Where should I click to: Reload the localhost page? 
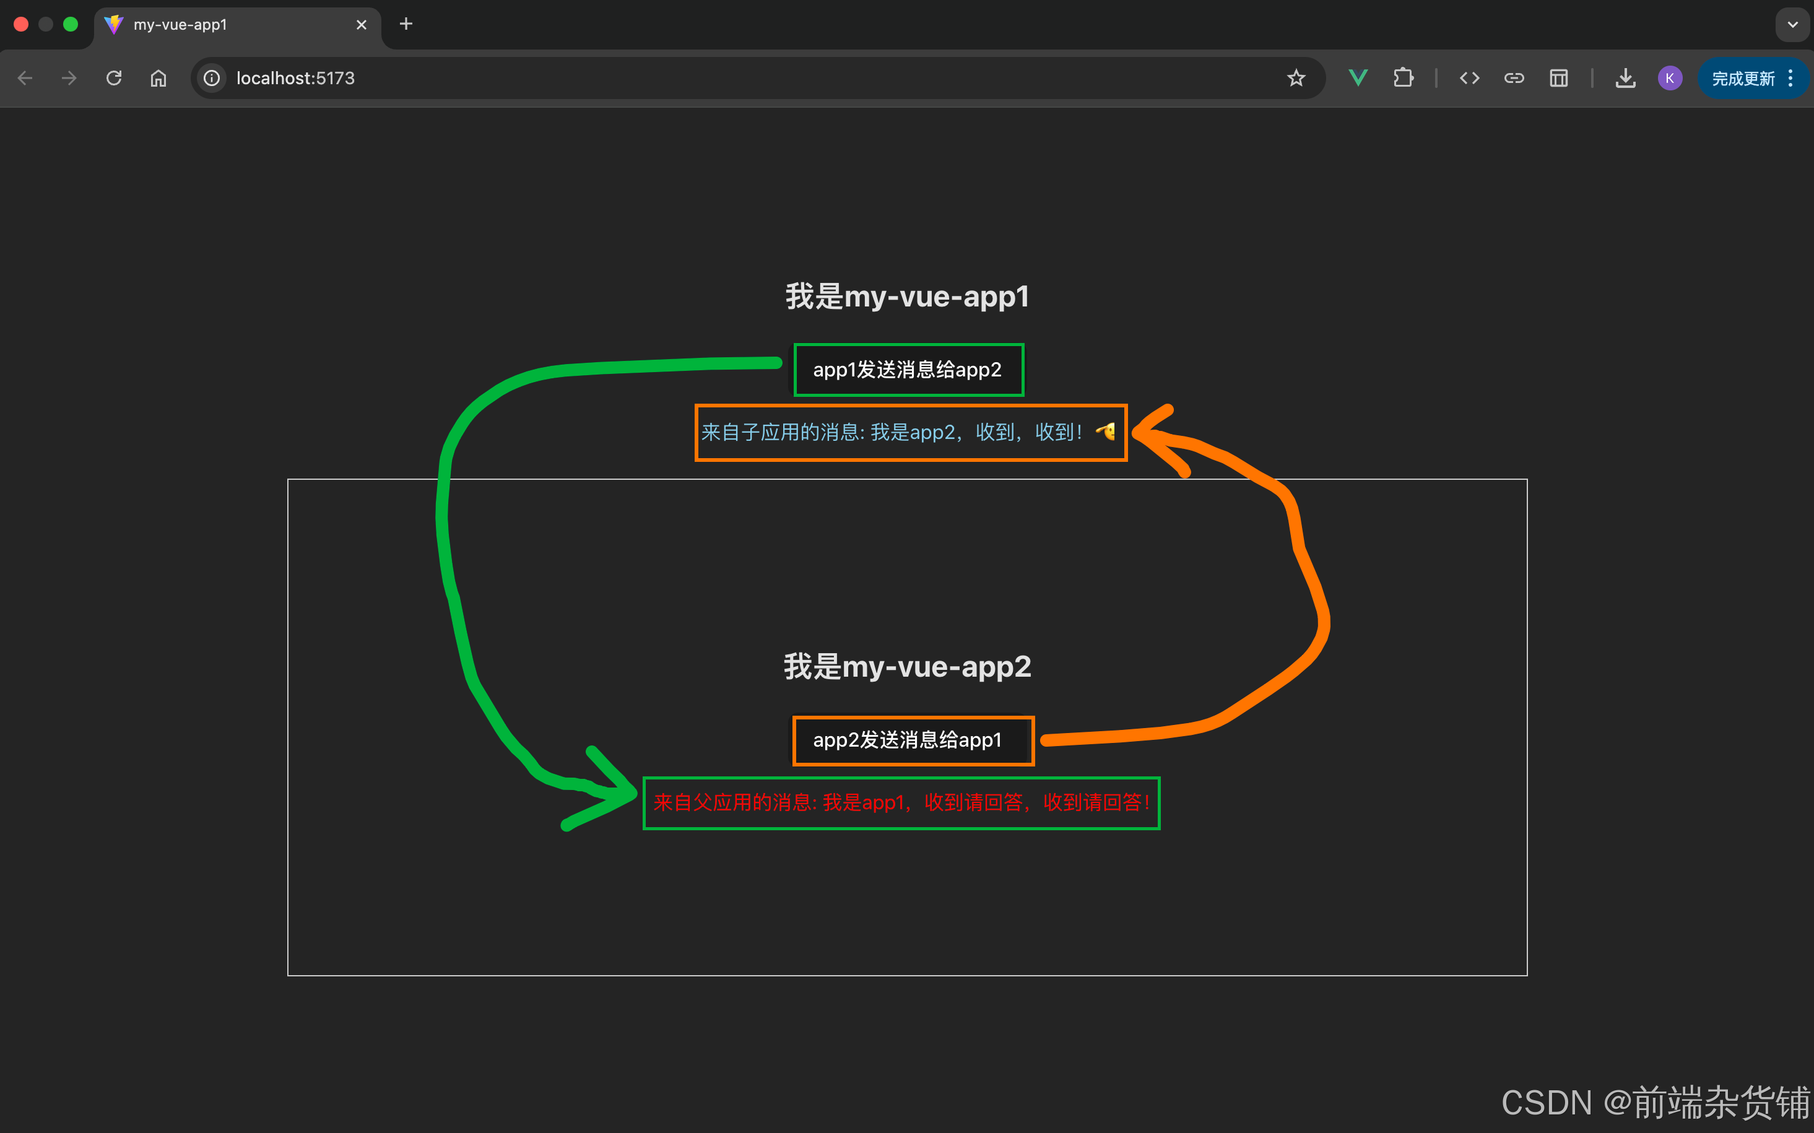[114, 78]
